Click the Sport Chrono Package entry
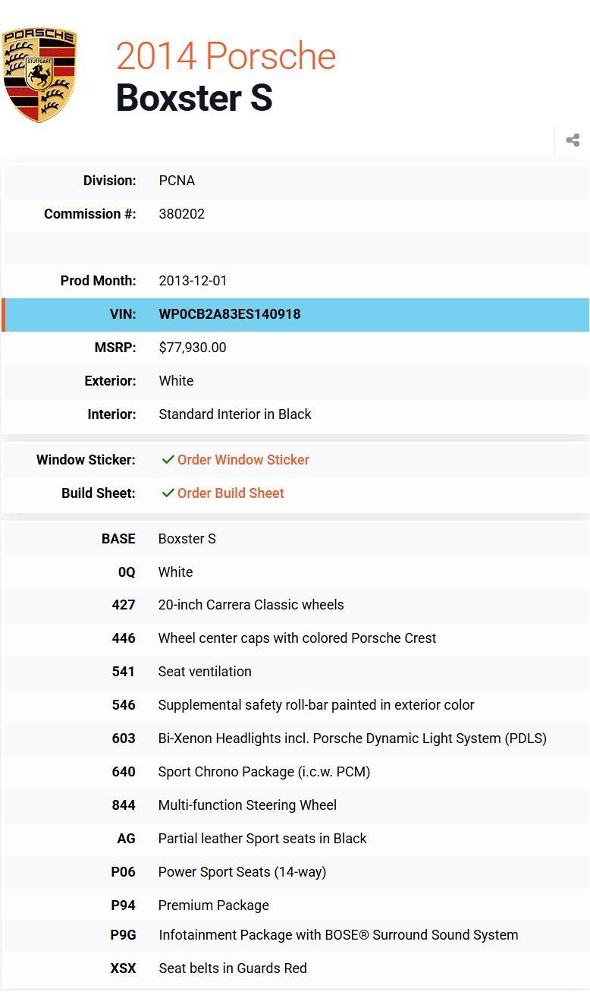The width and height of the screenshot is (590, 992). coord(264,772)
